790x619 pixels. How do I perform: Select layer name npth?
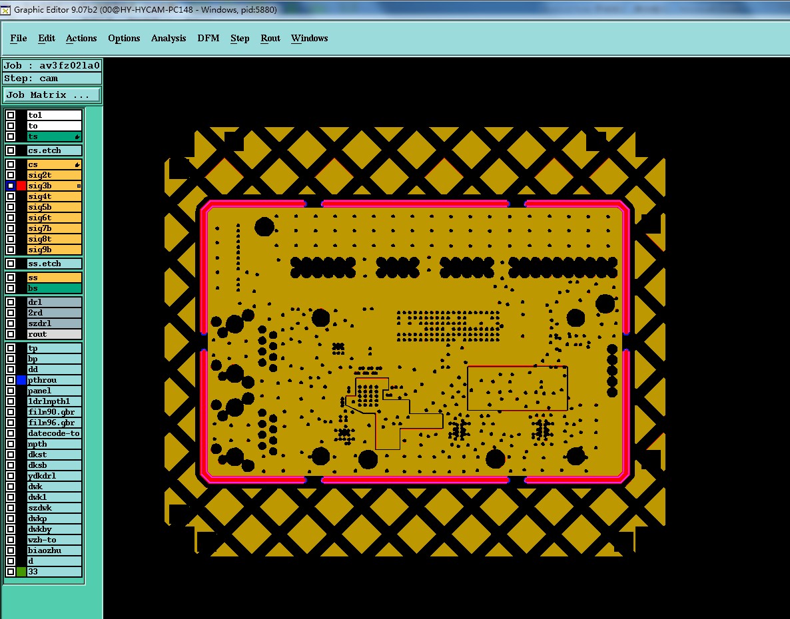[x=55, y=444]
